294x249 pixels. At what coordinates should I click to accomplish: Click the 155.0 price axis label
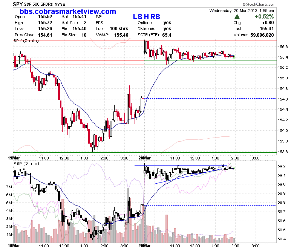(283, 78)
